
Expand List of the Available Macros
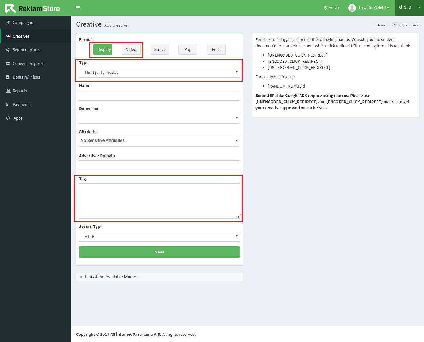coord(160,277)
